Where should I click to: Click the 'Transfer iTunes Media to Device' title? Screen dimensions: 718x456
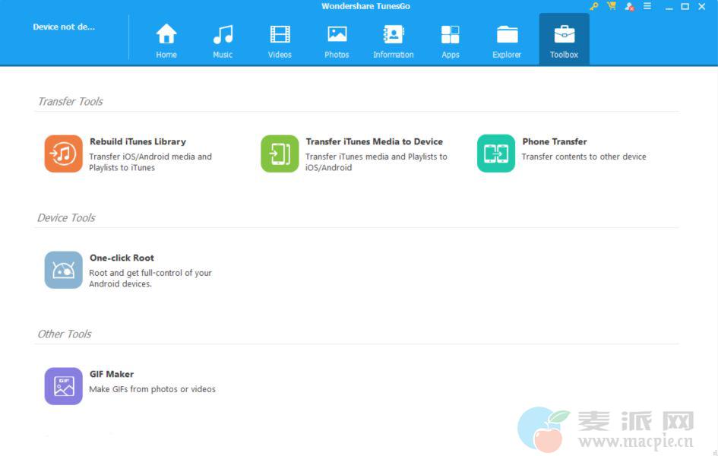(374, 141)
